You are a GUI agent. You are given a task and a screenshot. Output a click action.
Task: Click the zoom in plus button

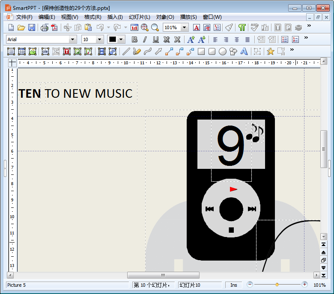coord(304,285)
